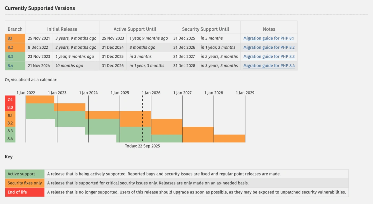The height and width of the screenshot is (204, 373).
Task: Click the orange Security fixes only key swatch
Action: pos(25,183)
